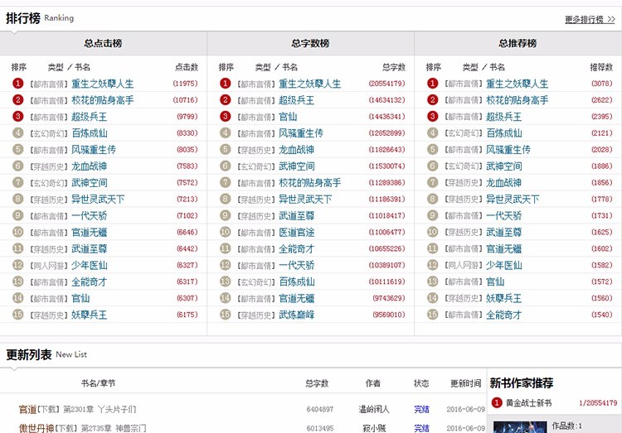This screenshot has height=433, width=622.
Task: Open 官道无疆 in the 总点击榜 list
Action: click(90, 232)
